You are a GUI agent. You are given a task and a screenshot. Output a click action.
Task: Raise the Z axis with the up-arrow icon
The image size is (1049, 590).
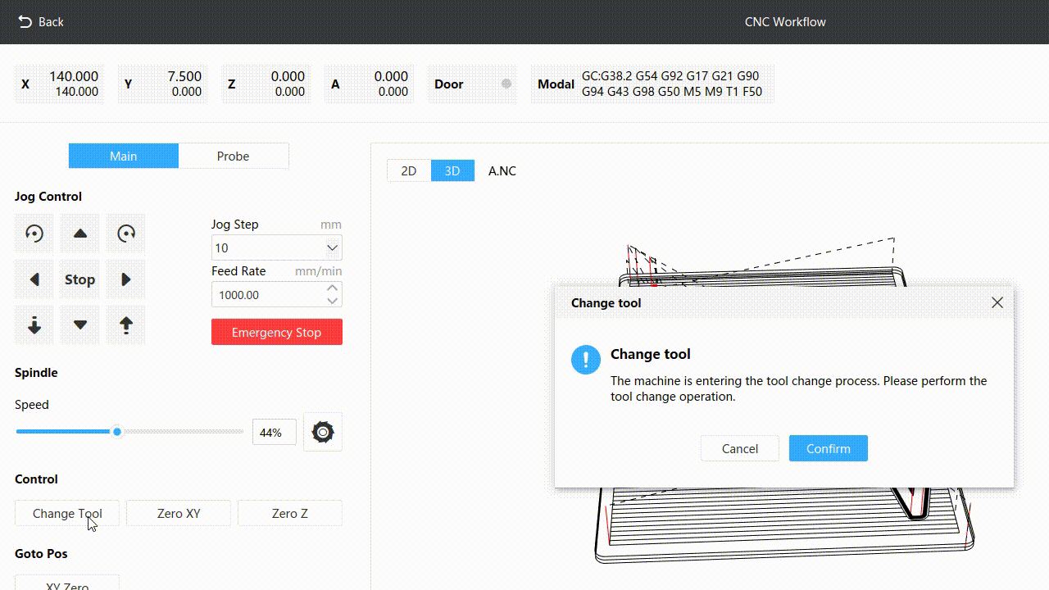coord(125,325)
